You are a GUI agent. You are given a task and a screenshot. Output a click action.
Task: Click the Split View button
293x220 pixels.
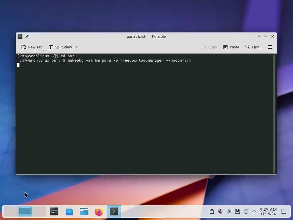point(60,47)
